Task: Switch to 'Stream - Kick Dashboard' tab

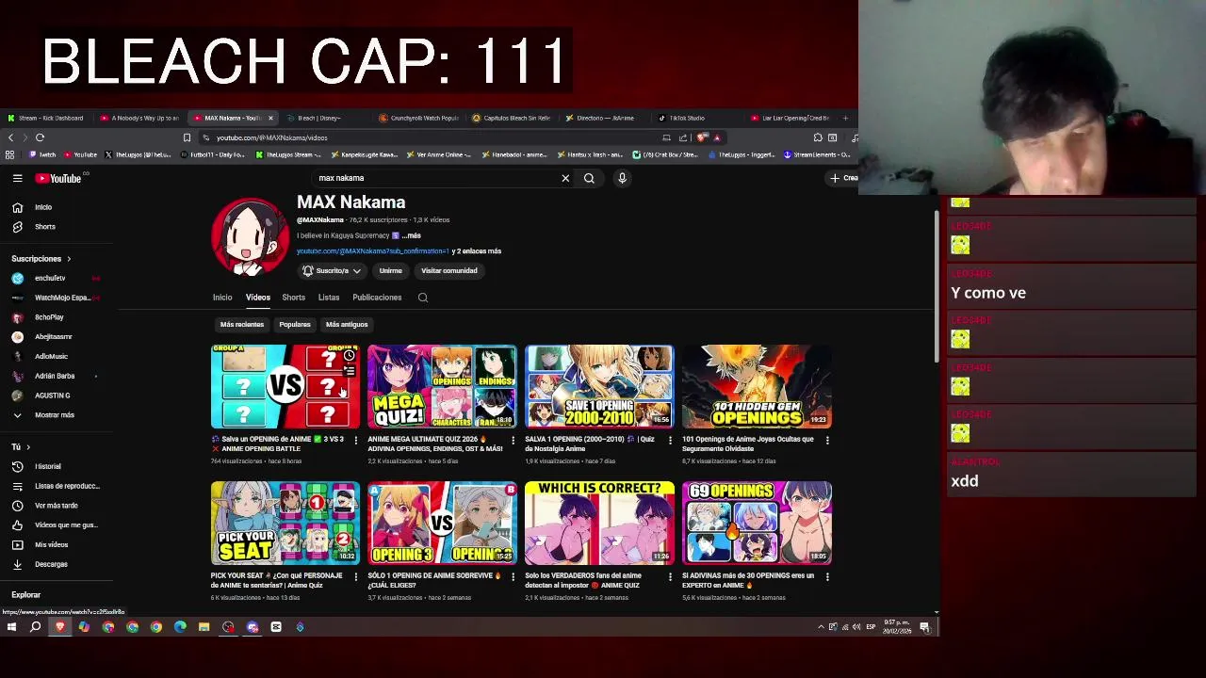Action: click(47, 118)
